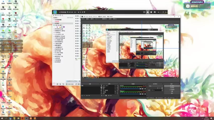Screen dimensions: 214x120
Task: Collapse the top channel tree node in chat sidebar
Action: 54,20
